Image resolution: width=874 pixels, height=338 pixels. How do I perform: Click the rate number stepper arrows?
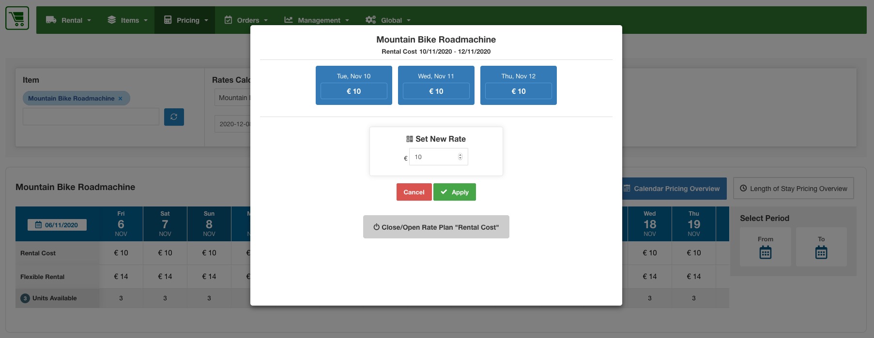pos(460,157)
